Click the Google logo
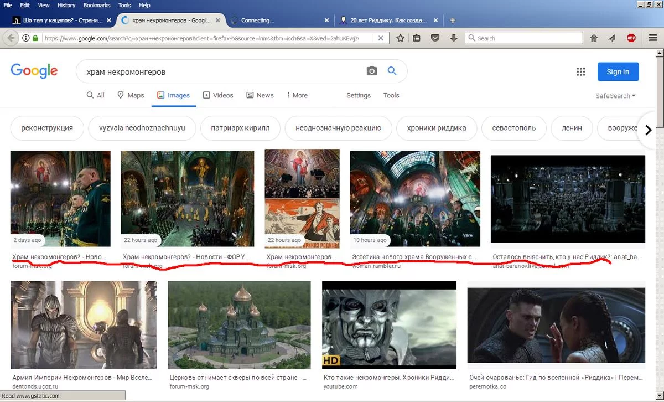Screen dimensions: 664x402 point(34,71)
